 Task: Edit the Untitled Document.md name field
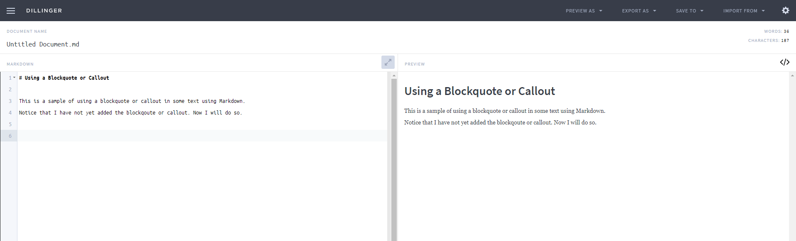point(43,44)
